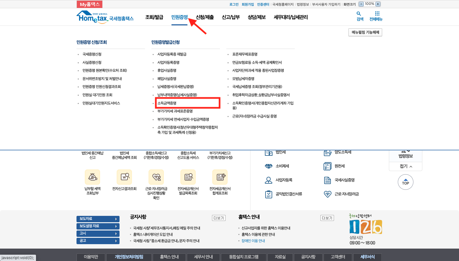Viewport: 459px width, 261px height.
Task: Expand the 보도자료 arrow panel
Action: 98,219
